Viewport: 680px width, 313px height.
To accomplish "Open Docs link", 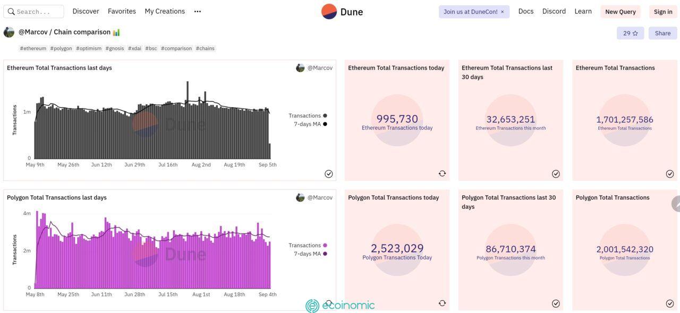I will click(x=526, y=11).
